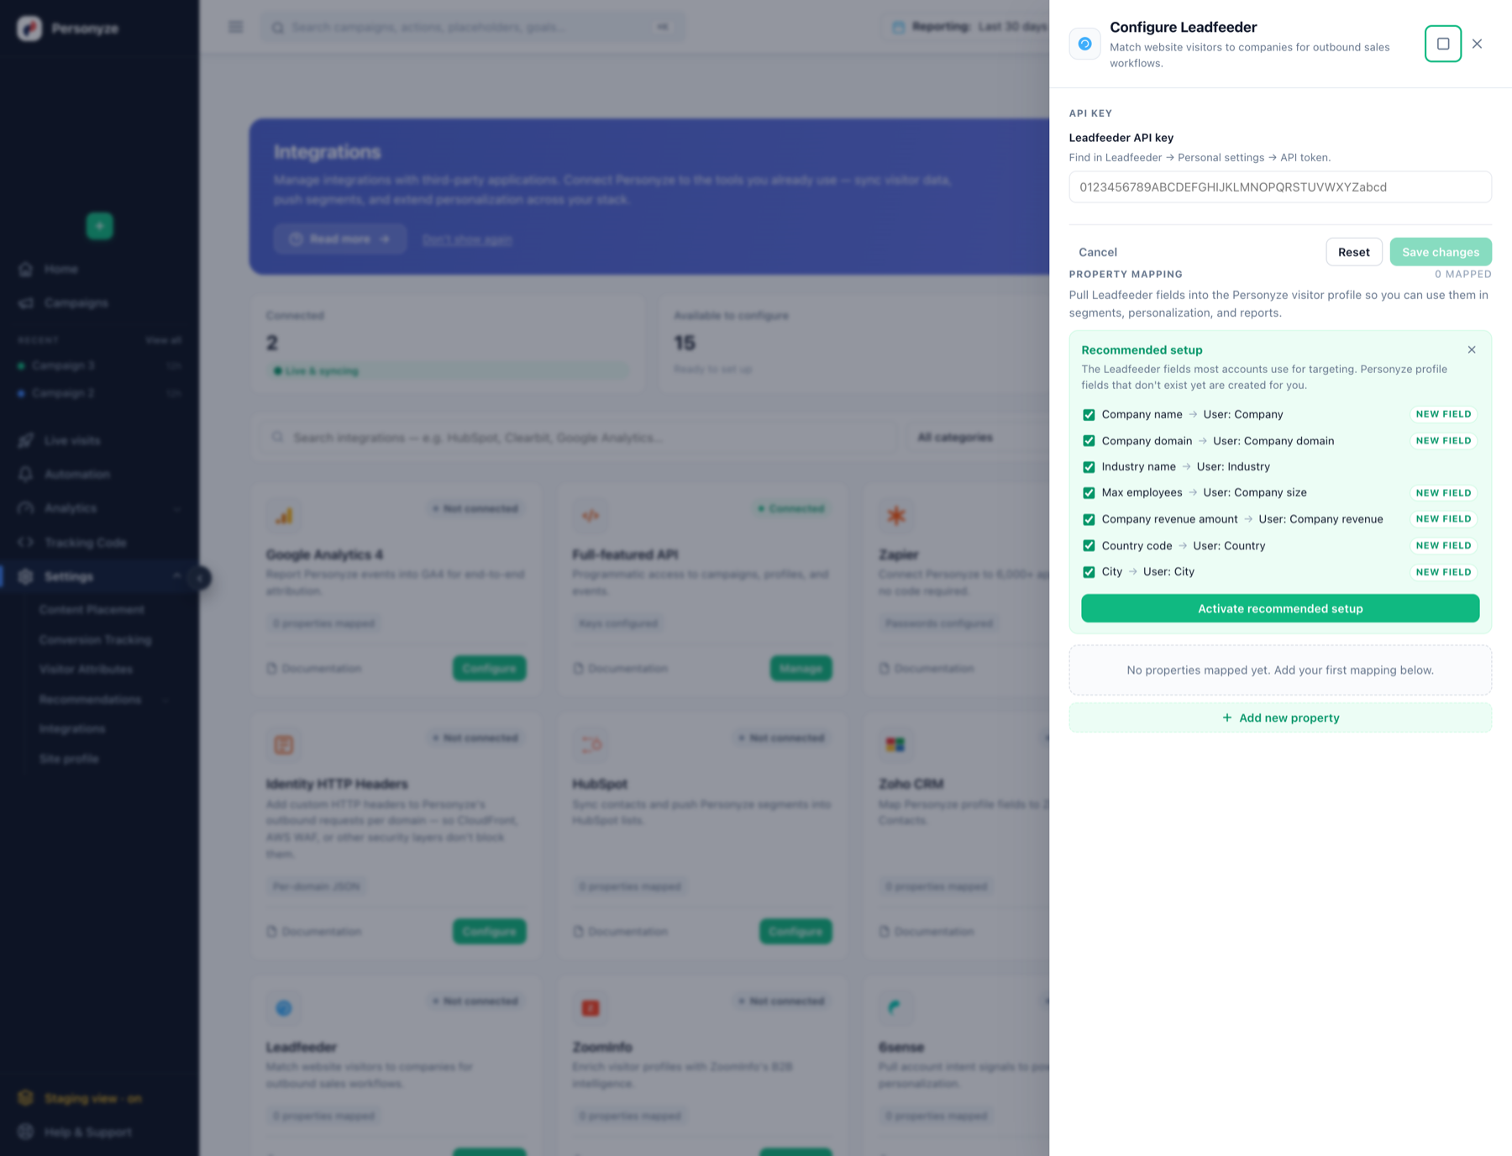Click the Reset button
The height and width of the screenshot is (1156, 1512).
1353,252
